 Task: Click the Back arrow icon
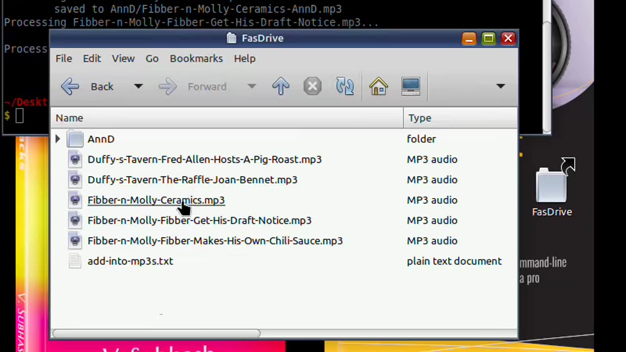tap(70, 87)
